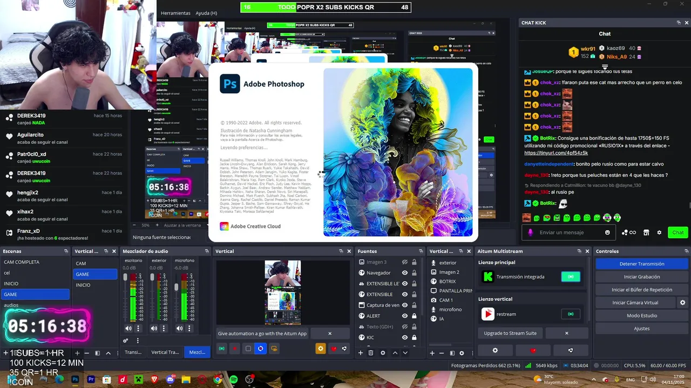Switch to the Vertical Tra... tab
This screenshot has width=691, height=388.
click(x=165, y=352)
